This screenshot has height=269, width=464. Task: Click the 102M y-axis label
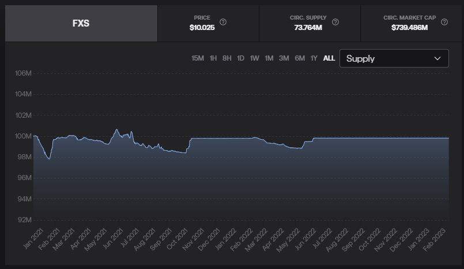click(x=24, y=115)
